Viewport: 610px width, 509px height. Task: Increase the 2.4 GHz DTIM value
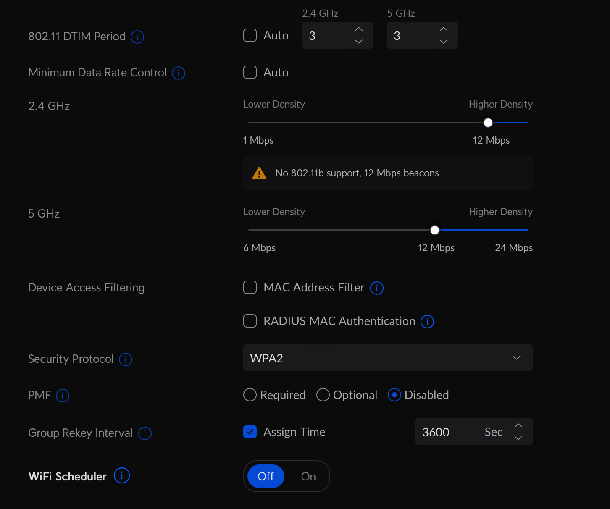coord(358,29)
